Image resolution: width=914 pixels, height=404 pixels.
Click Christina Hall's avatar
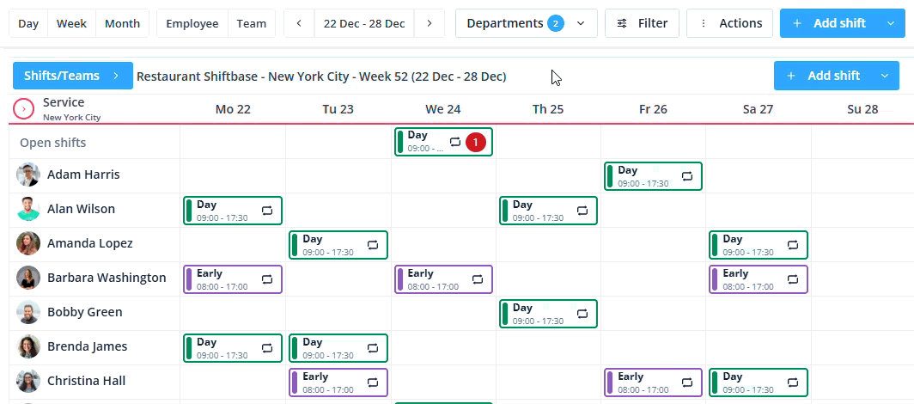[x=28, y=381]
